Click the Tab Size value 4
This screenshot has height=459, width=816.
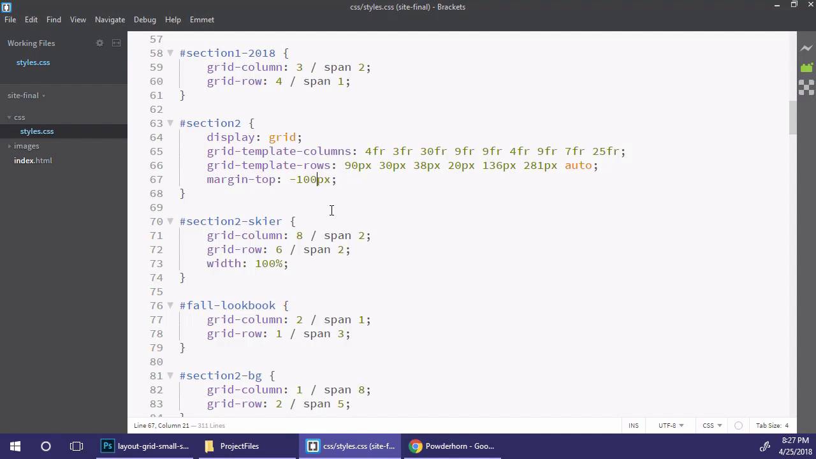point(787,425)
